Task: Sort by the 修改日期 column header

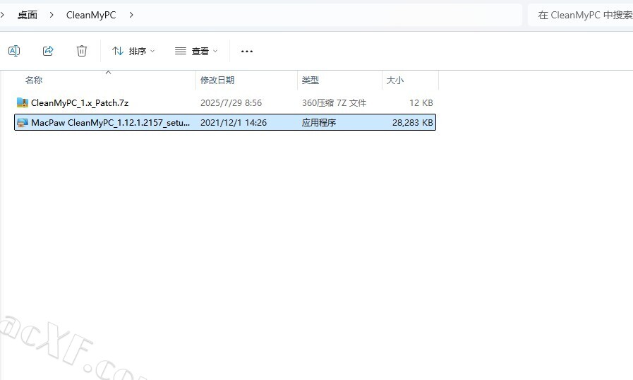Action: (x=217, y=80)
